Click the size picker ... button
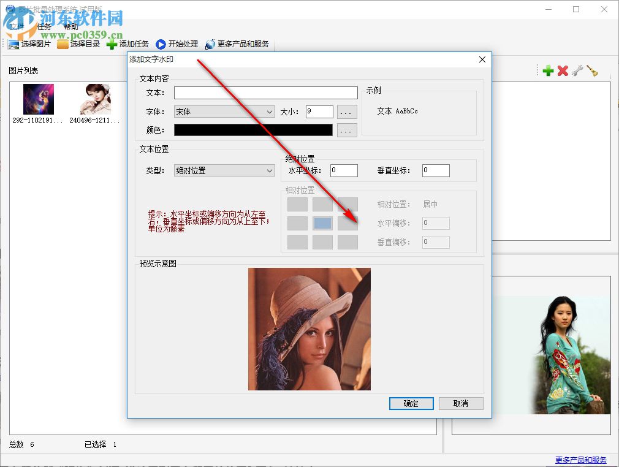 (x=347, y=112)
